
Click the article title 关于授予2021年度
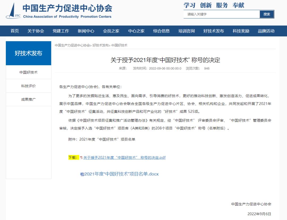pos(165,60)
